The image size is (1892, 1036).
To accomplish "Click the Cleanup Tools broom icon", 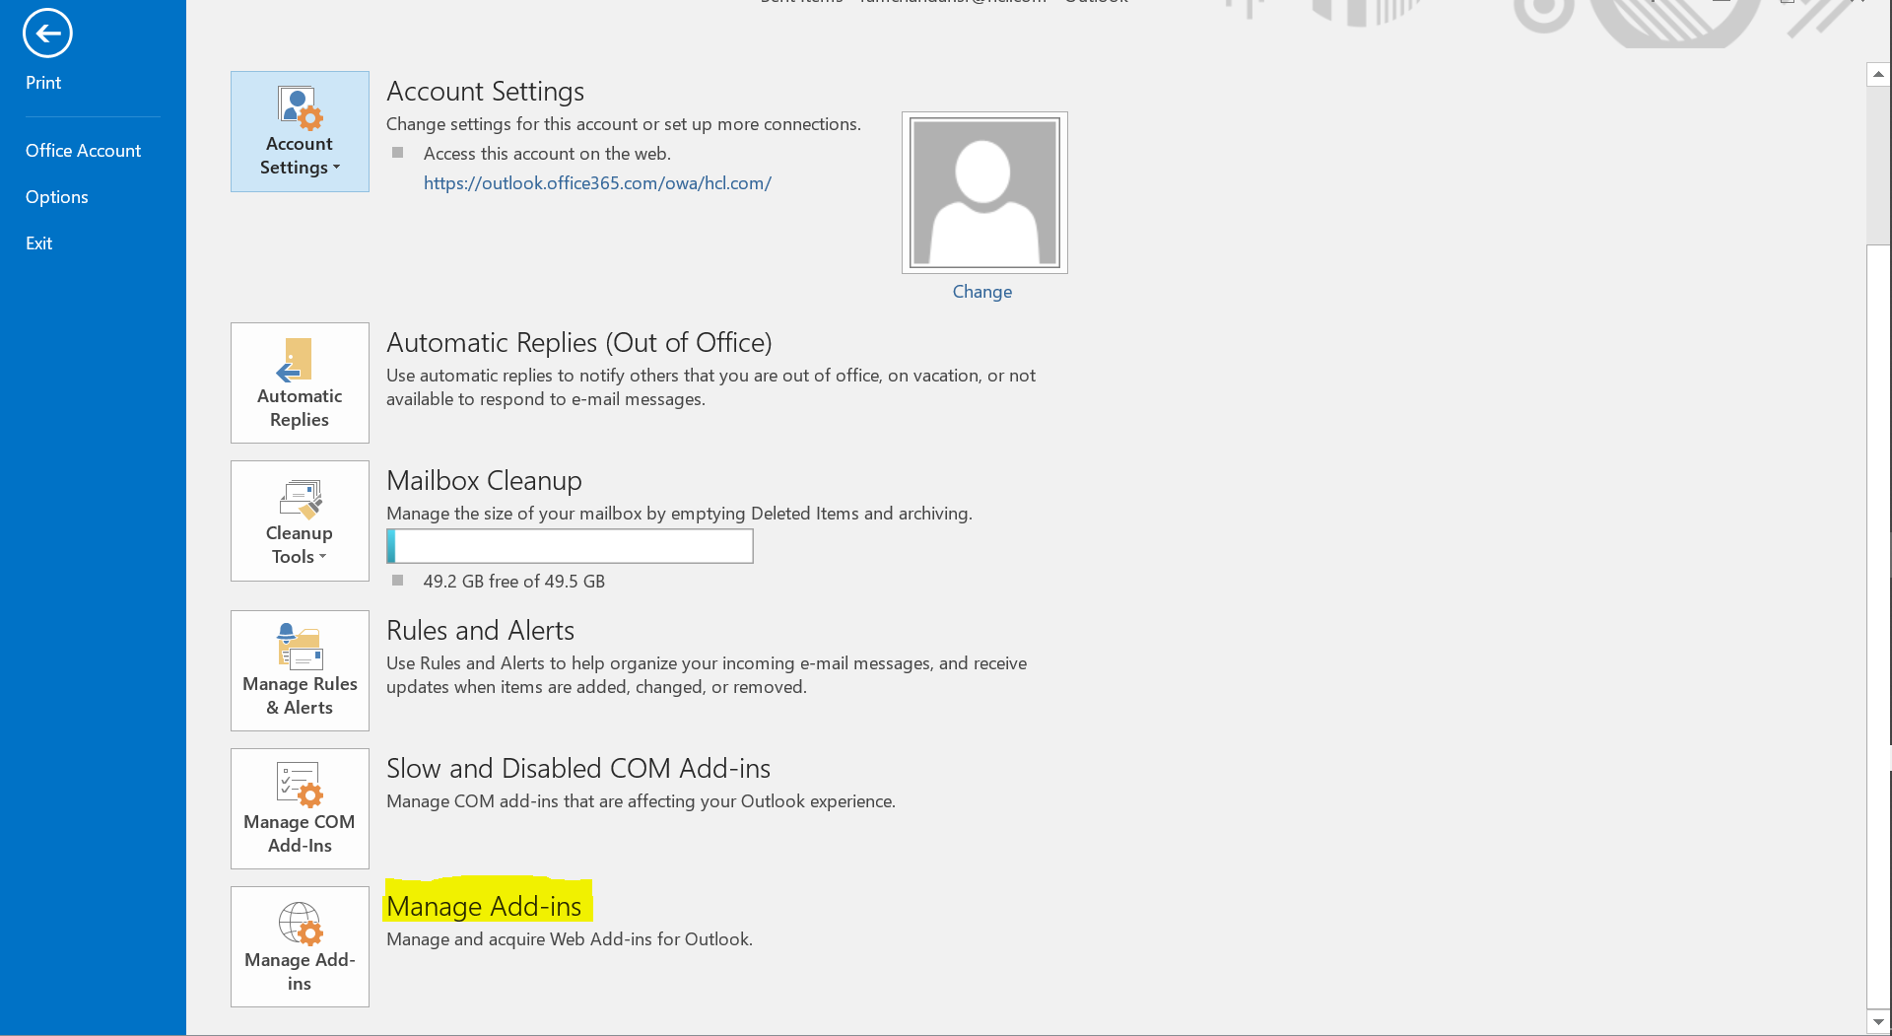I will (299, 500).
